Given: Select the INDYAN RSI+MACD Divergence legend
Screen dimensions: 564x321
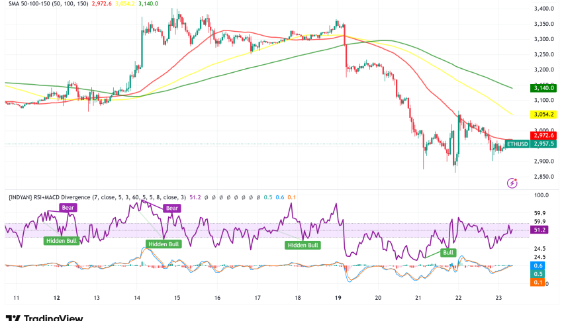Looking at the screenshot, I should 93,197.
